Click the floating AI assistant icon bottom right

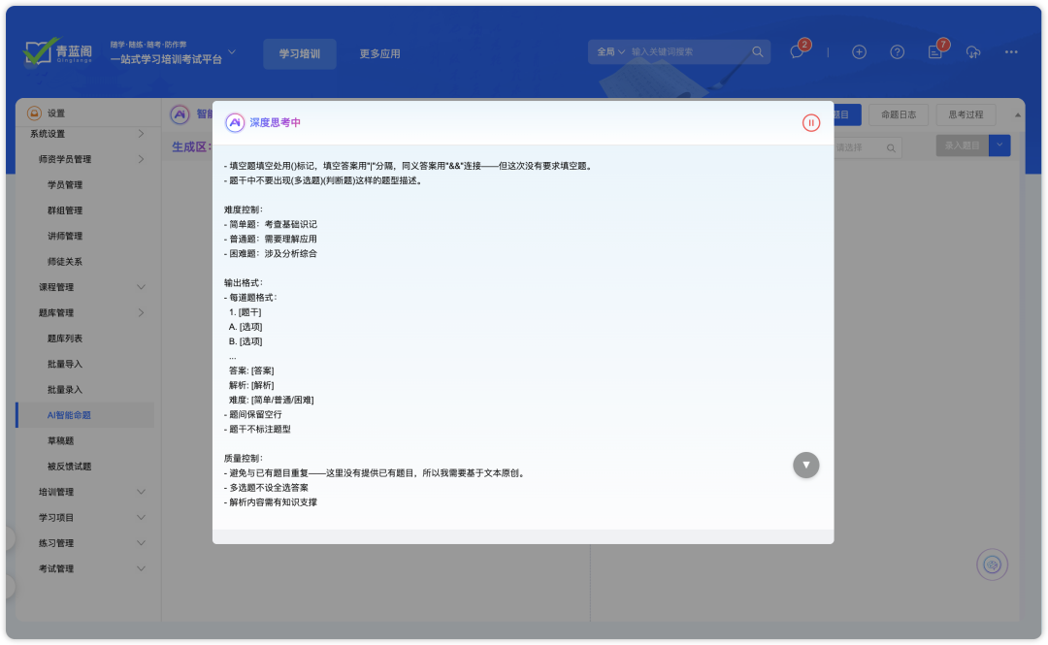[991, 564]
